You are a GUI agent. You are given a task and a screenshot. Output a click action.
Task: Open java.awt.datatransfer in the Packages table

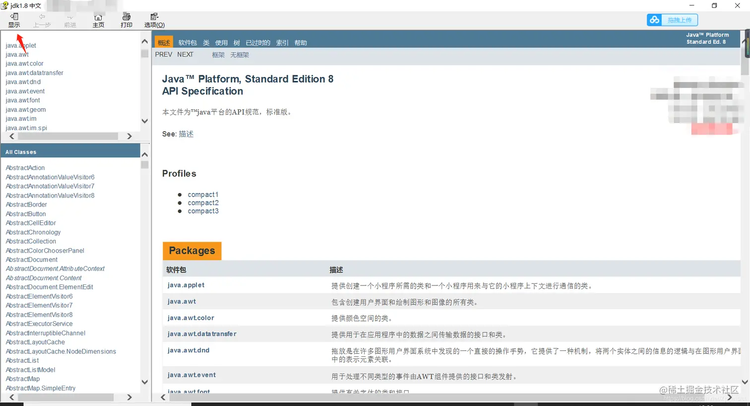point(202,334)
